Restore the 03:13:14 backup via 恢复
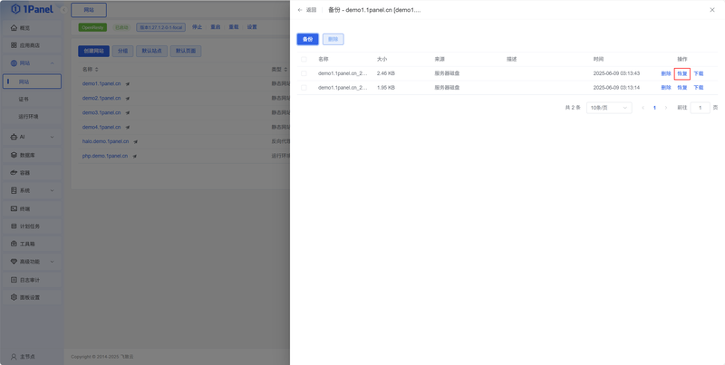This screenshot has width=725, height=365. click(x=682, y=87)
